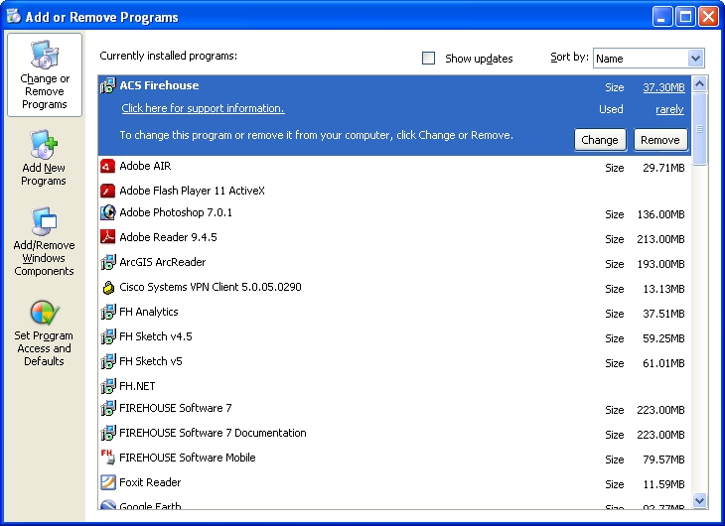This screenshot has height=526, width=725.
Task: Open Set Program Access and Defaults icon
Action: pyautogui.click(x=45, y=313)
